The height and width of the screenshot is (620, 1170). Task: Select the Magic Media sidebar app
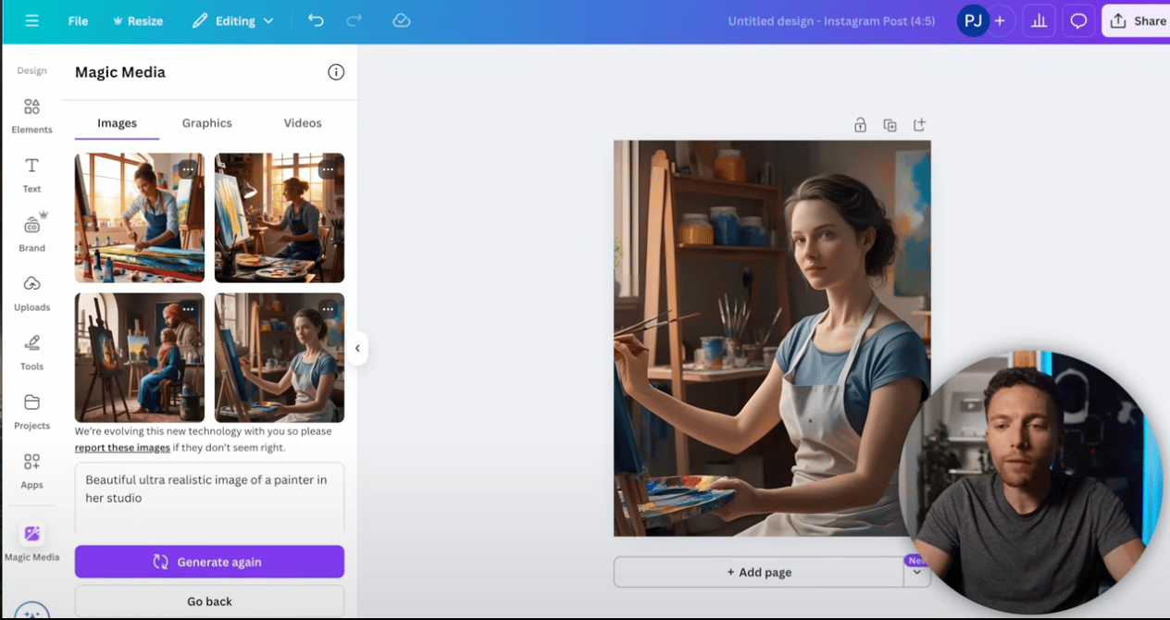coord(31,542)
